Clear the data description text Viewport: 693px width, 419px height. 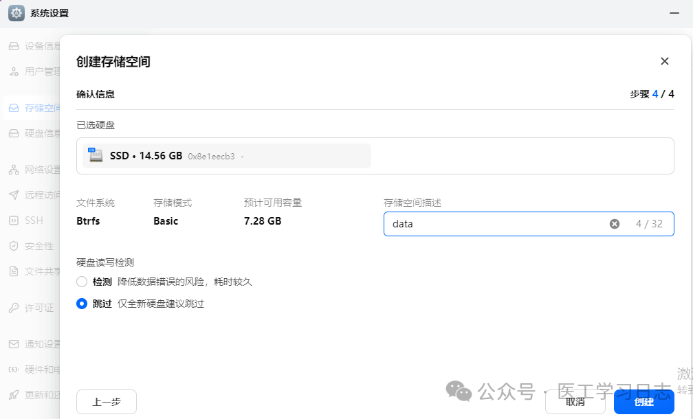[614, 223]
